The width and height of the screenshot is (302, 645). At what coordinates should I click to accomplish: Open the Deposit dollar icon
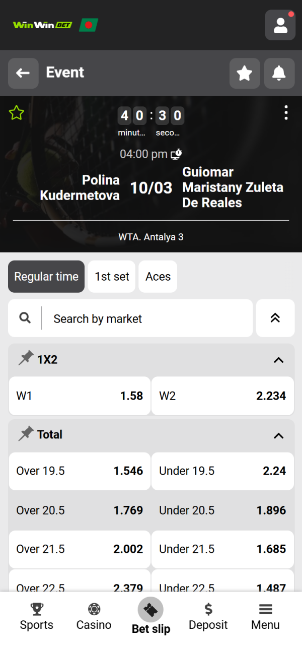pyautogui.click(x=208, y=609)
